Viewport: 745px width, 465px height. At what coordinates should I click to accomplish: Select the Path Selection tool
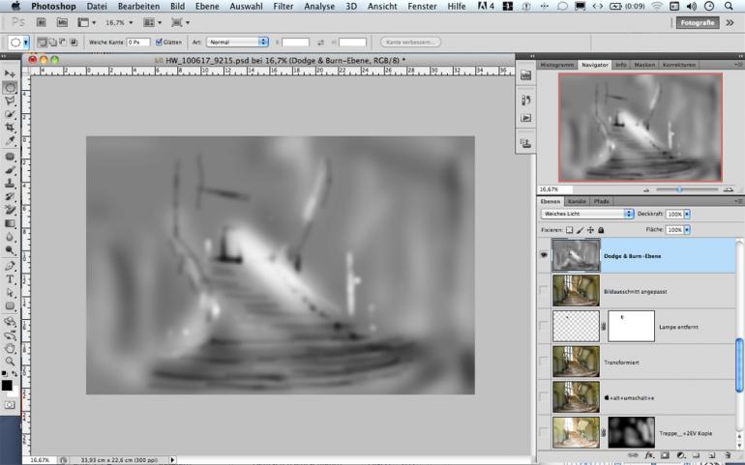(x=10, y=293)
